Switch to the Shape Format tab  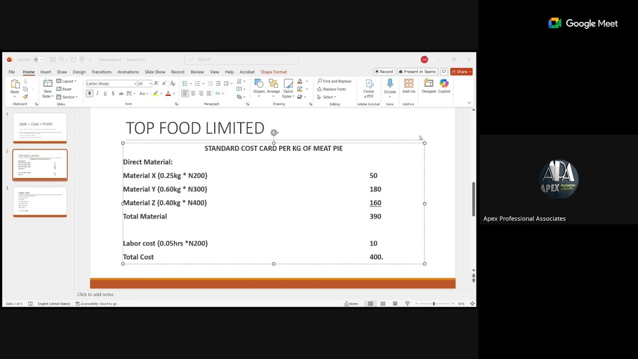coord(274,72)
